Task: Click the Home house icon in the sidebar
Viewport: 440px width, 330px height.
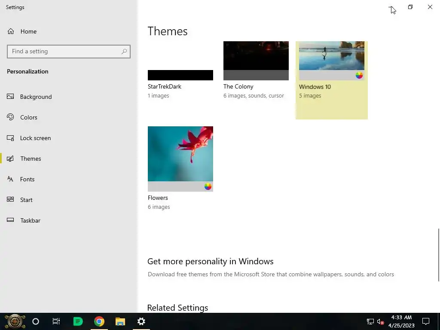Action: coord(11,31)
